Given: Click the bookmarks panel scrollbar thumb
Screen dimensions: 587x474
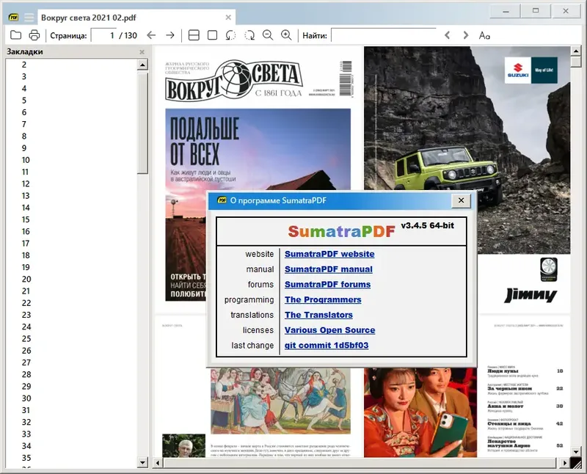Looking at the screenshot, I should click(x=142, y=123).
